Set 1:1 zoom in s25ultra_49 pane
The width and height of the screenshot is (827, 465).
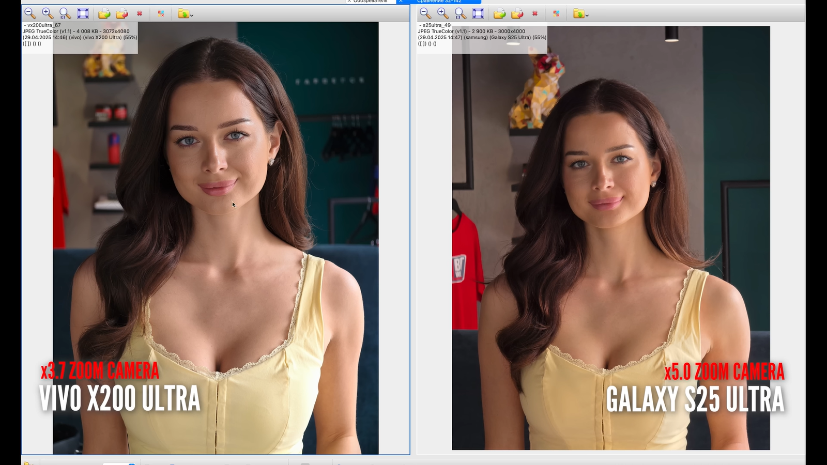461,13
